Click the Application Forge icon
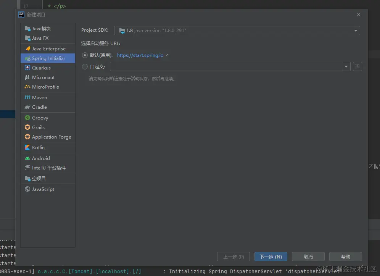The image size is (380, 276). tap(27, 137)
